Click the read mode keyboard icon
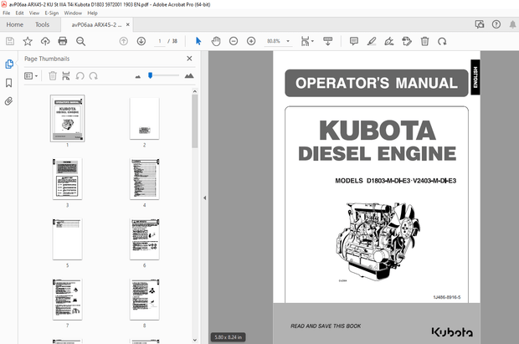This screenshot has width=519, height=344. (327, 41)
